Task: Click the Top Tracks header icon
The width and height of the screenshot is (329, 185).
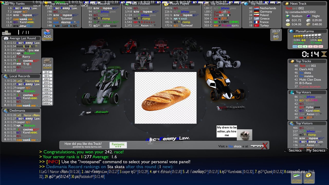Action: pyautogui.click(x=292, y=61)
